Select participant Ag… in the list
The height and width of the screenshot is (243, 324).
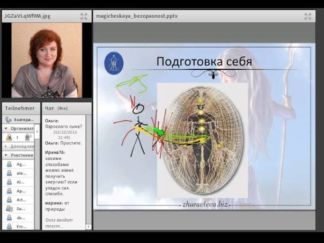[18, 164]
